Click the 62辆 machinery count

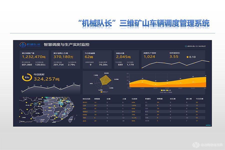89,57
